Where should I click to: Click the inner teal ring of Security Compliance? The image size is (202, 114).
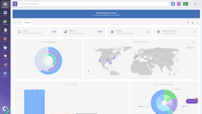coord(54,61)
